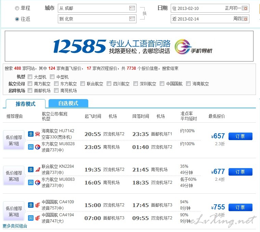Click the 2.3折 discount text

pos(220,144)
